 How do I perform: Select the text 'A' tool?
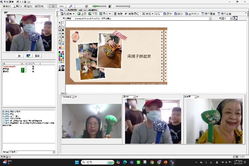[x=60, y=26]
